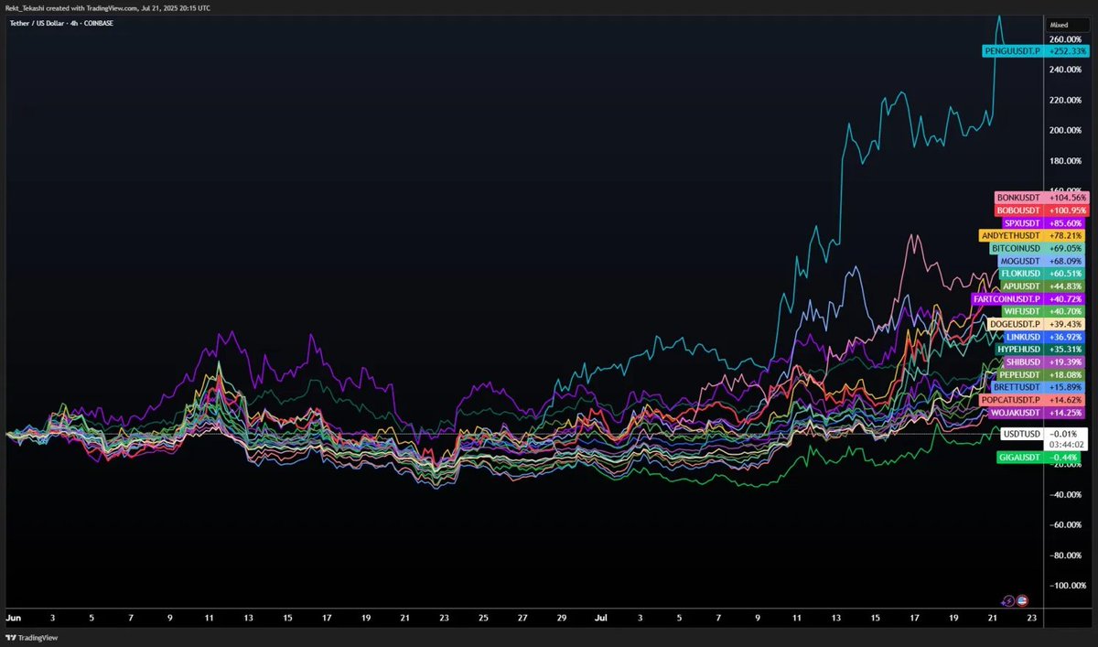Click the 220.00% price scale label
Image resolution: width=1098 pixels, height=647 pixels.
coord(1067,100)
